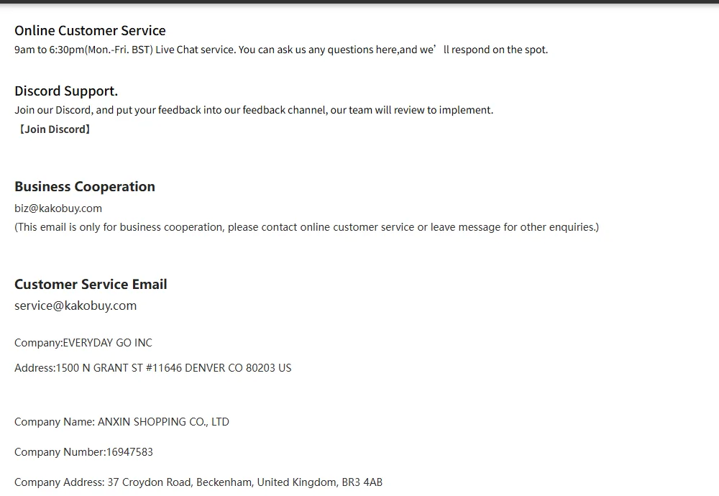Click the Discord feedback channel description

pos(254,110)
